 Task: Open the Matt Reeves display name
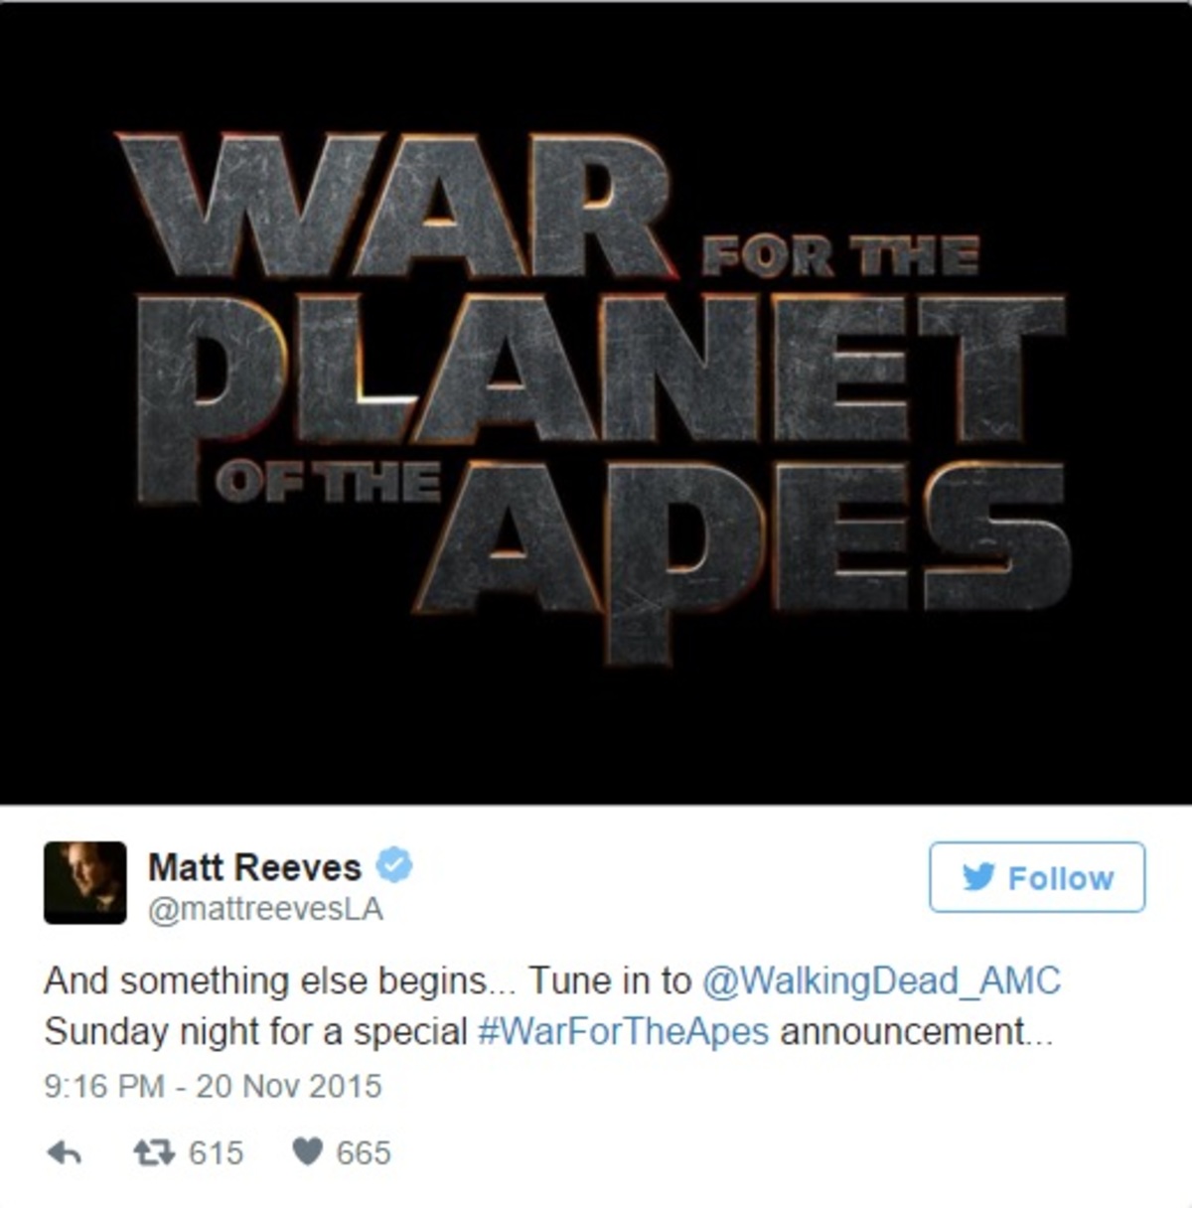coord(254,867)
